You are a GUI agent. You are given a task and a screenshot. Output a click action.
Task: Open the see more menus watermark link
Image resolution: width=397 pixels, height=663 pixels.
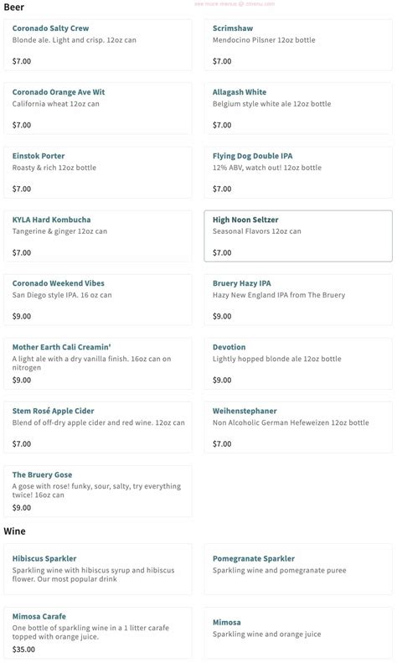(235, 4)
